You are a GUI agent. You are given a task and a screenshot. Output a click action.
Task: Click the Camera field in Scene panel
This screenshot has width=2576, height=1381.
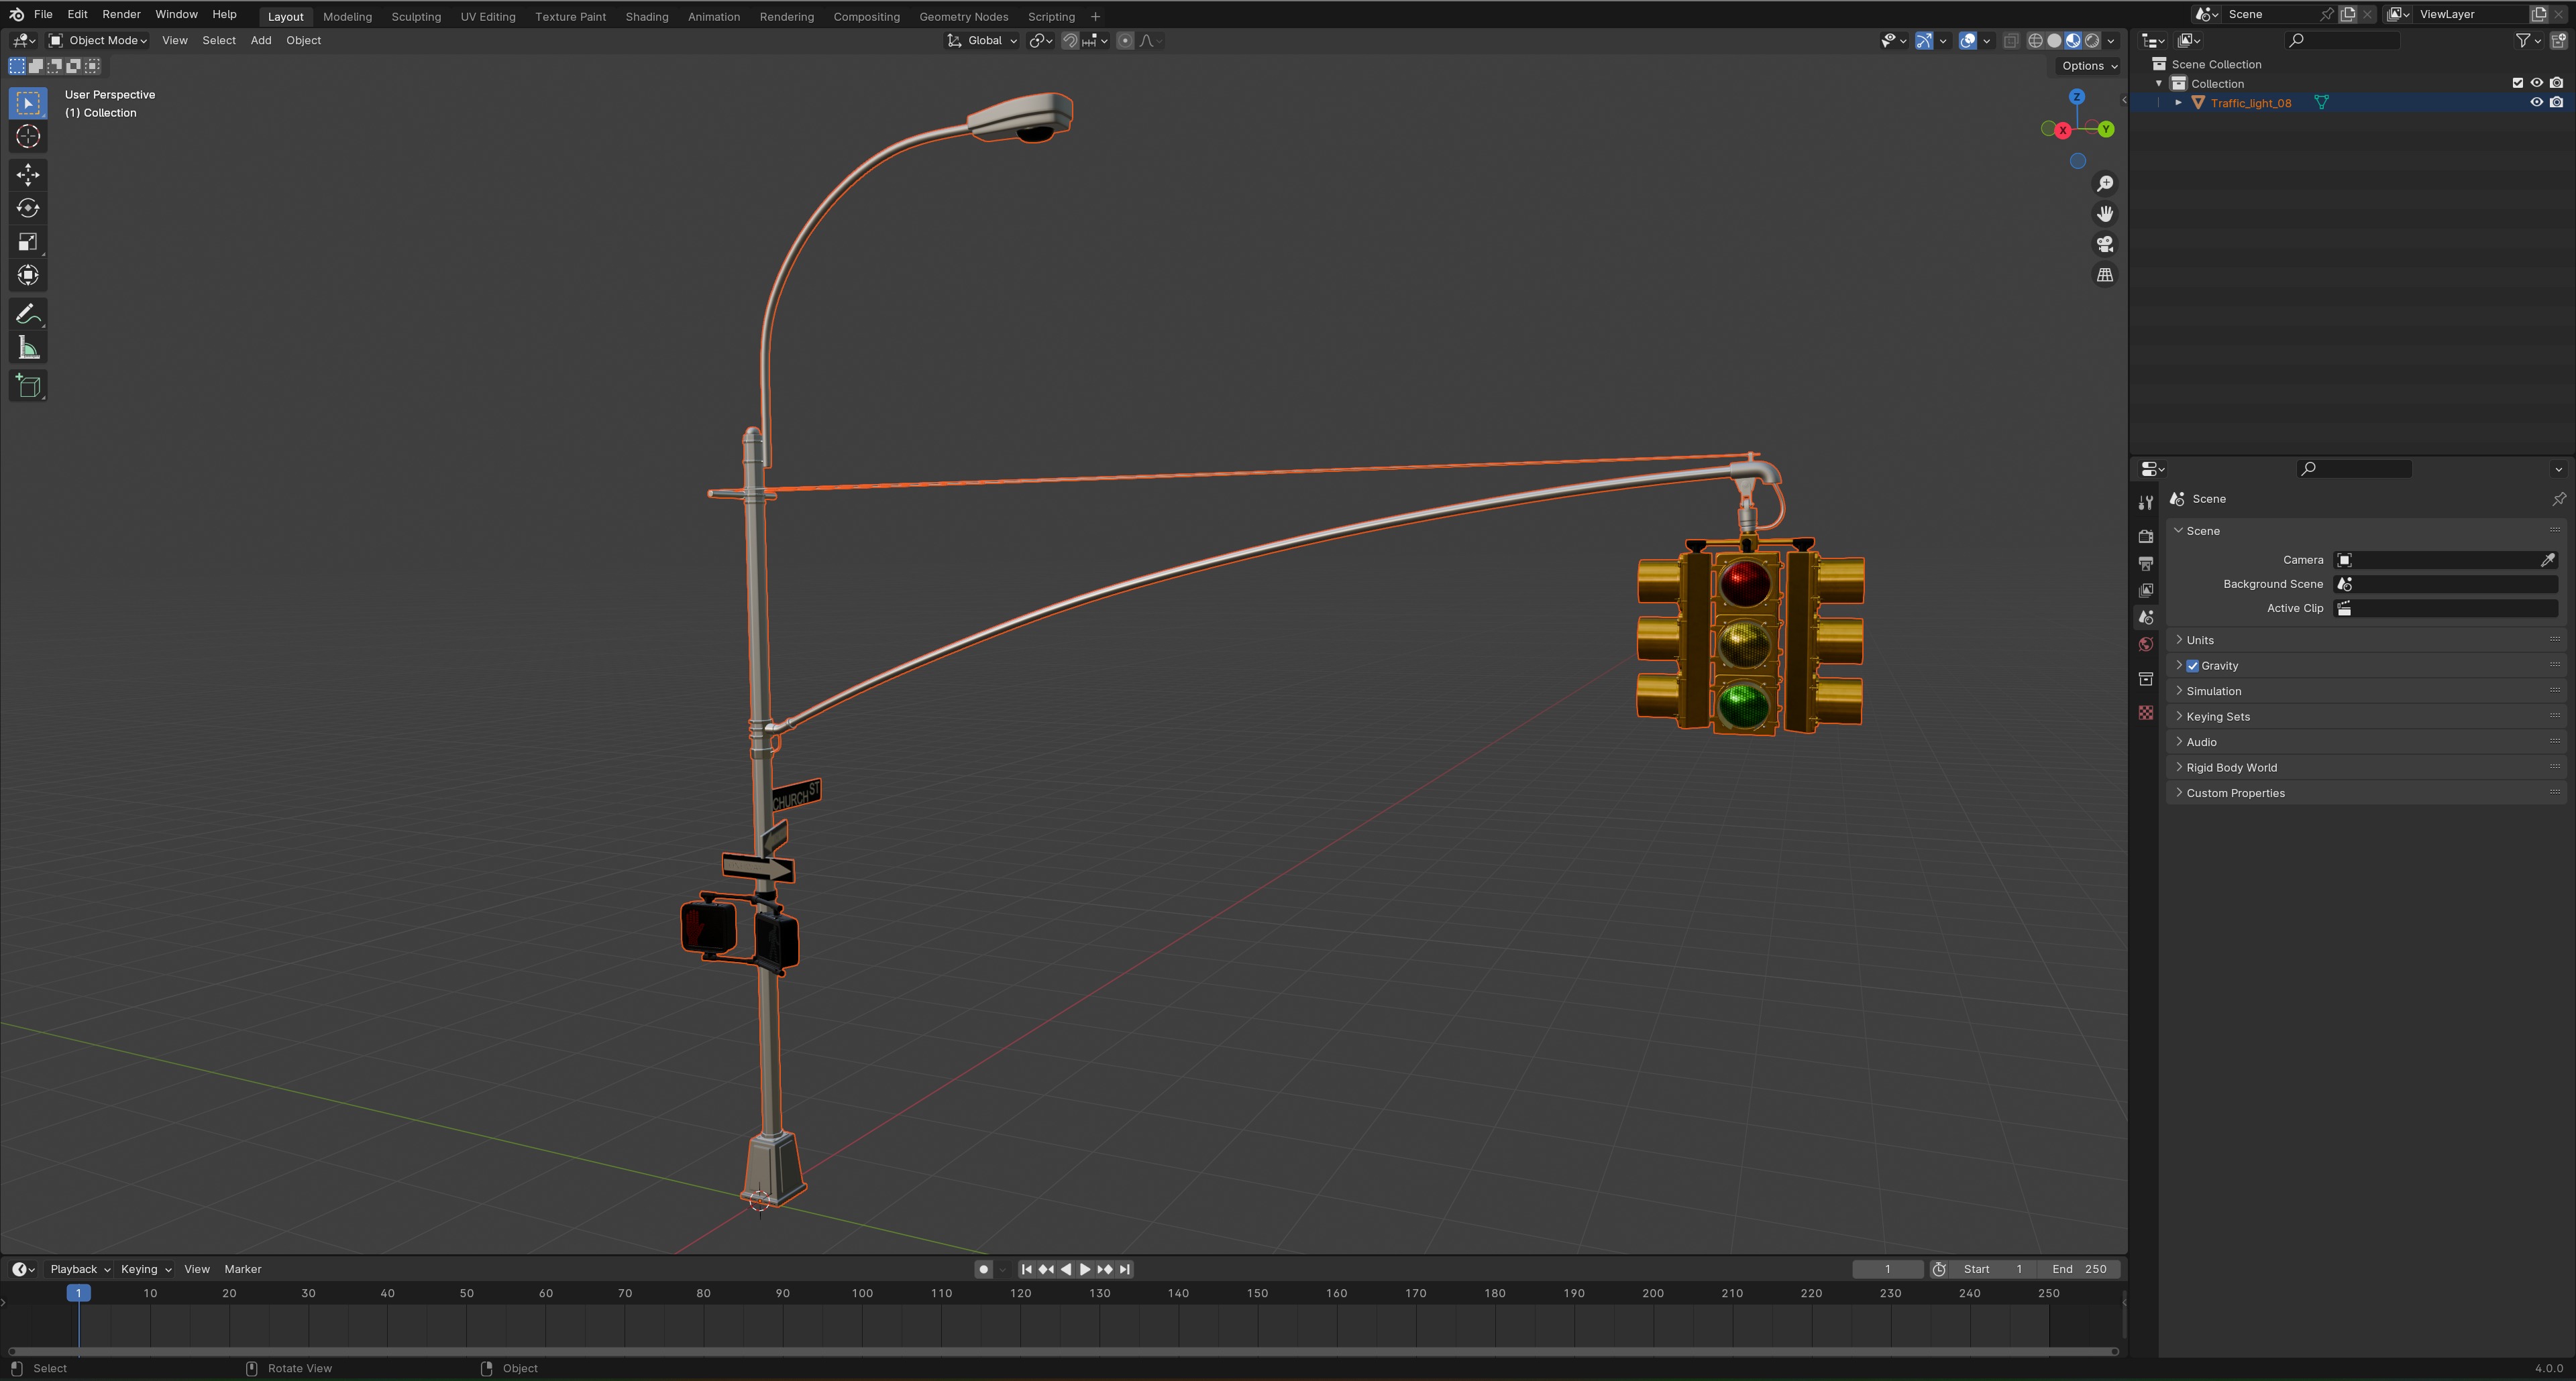pyautogui.click(x=2446, y=560)
